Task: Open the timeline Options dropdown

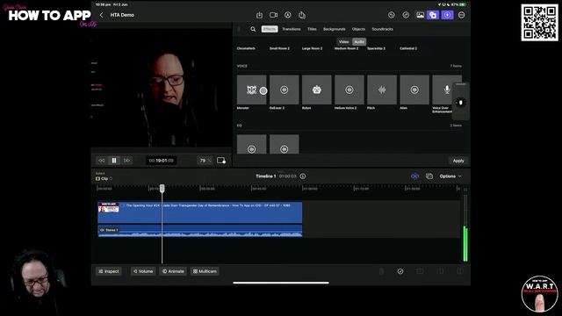Action: click(450, 176)
